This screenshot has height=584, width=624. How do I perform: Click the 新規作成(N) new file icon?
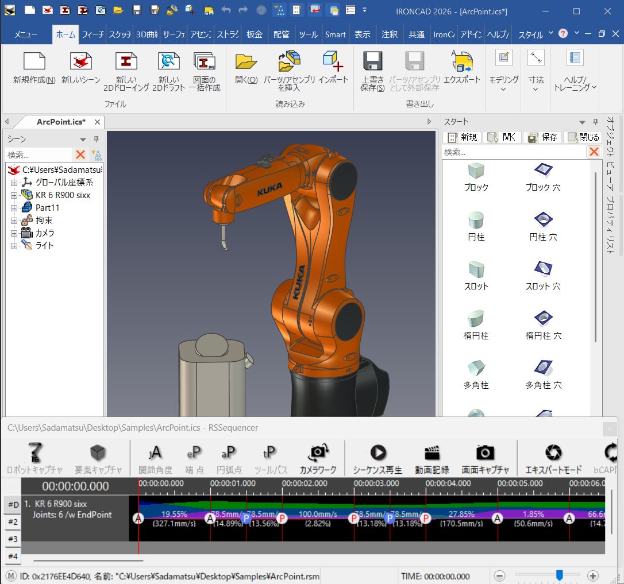34,61
